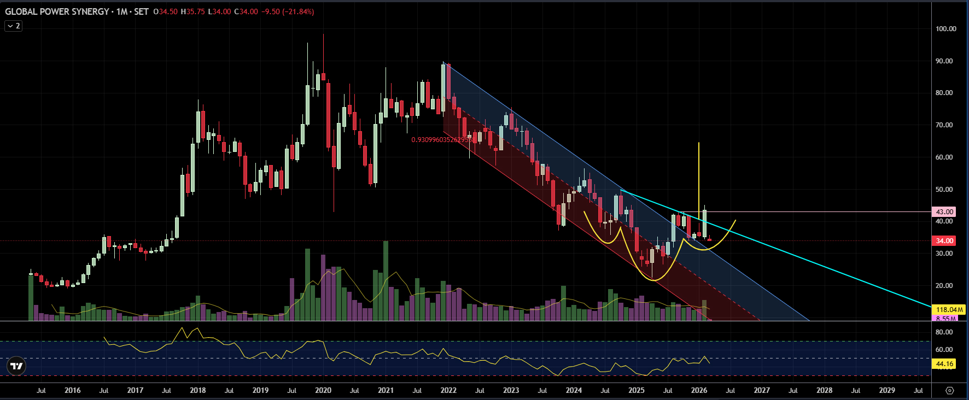Screen dimensions: 969x400
Task: Click 2024 on the time axis
Action: [574, 390]
